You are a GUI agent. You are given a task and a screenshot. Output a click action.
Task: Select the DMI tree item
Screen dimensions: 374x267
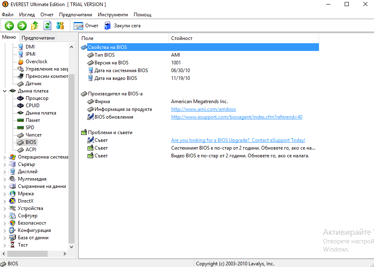pos(30,47)
